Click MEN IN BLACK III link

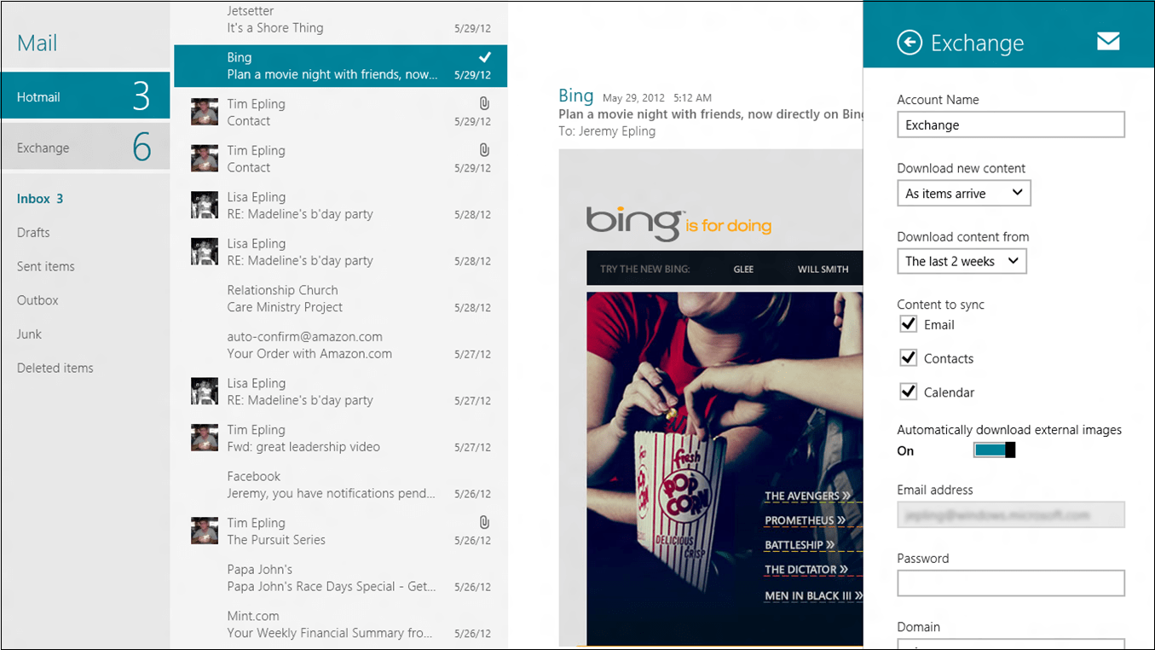813,595
